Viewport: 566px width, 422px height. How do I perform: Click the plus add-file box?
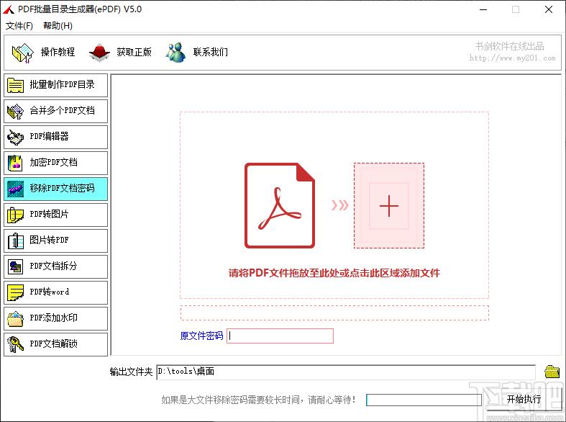point(389,205)
